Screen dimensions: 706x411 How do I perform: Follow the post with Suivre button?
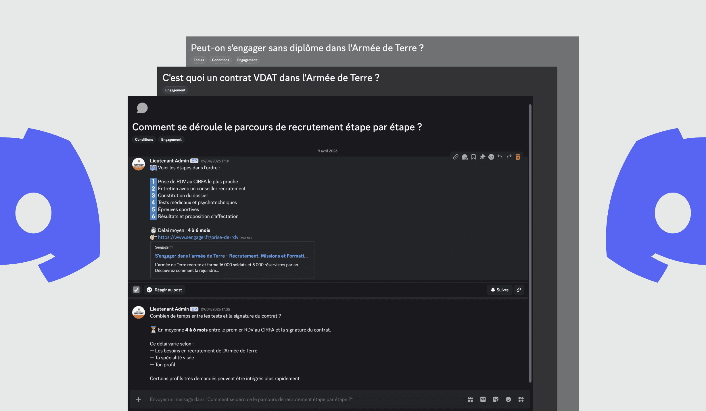point(500,290)
